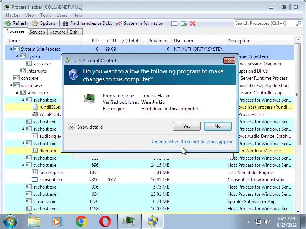
Task: Sort by the CPU column header
Action: point(109,41)
